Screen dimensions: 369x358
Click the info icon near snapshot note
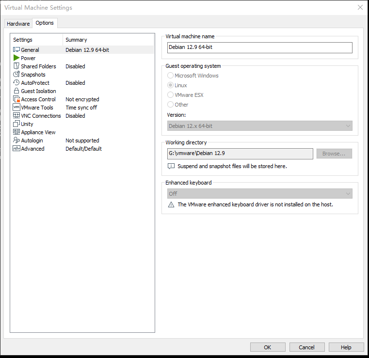(x=171, y=166)
